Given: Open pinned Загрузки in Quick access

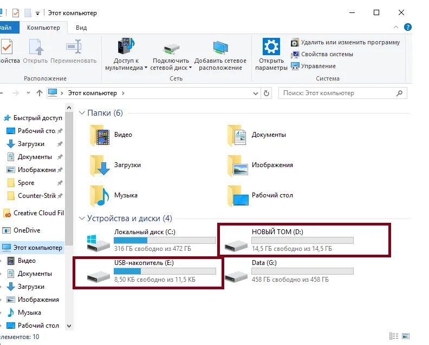Looking at the screenshot, I should pos(34,144).
